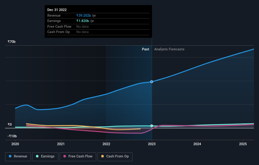The height and width of the screenshot is (165, 259).
Task: Select the 2022 x-axis label
Action: point(106,144)
